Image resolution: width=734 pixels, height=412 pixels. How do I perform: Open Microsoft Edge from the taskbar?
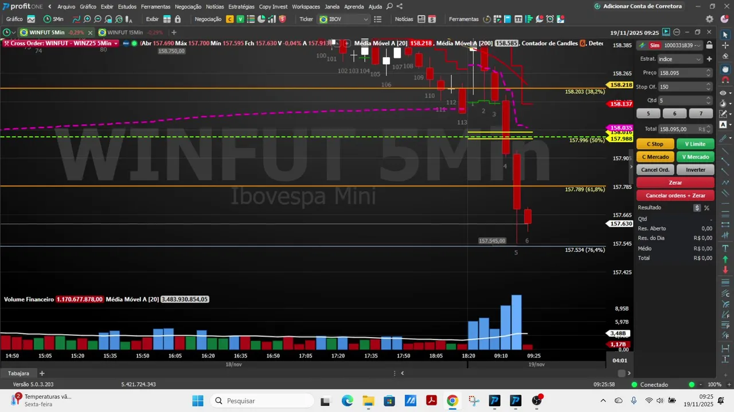click(x=347, y=401)
